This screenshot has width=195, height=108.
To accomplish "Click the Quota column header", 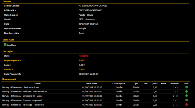I will 154,83.
